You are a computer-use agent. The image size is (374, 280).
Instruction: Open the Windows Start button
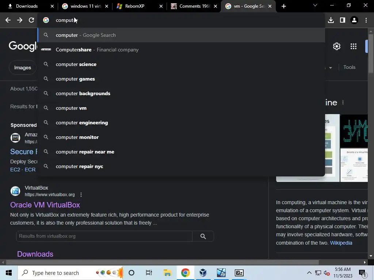click(9, 273)
